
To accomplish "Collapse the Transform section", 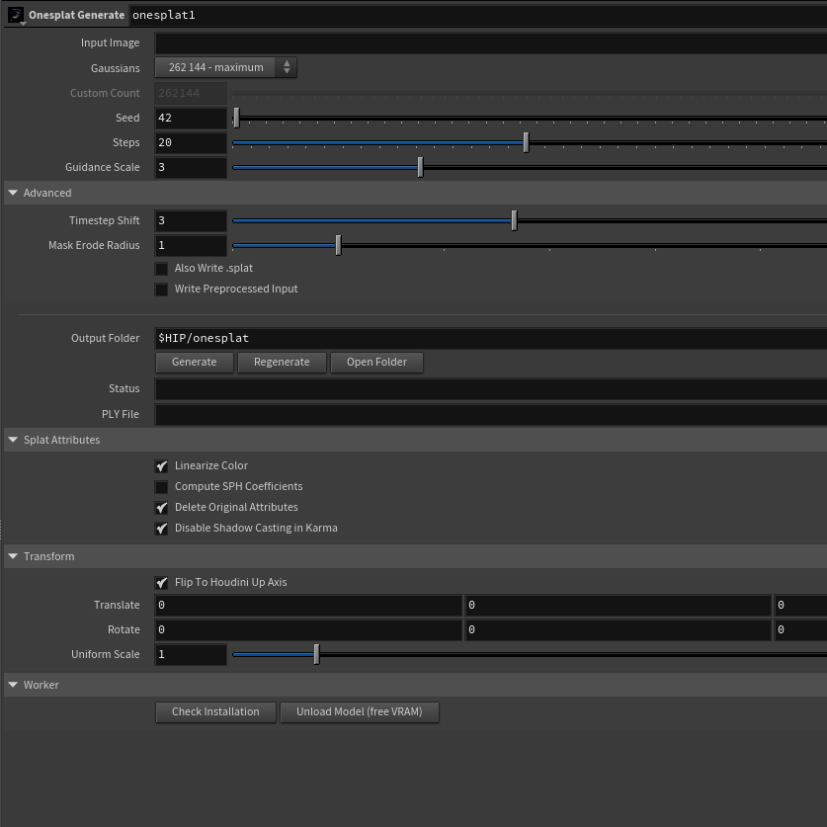I will pyautogui.click(x=13, y=556).
